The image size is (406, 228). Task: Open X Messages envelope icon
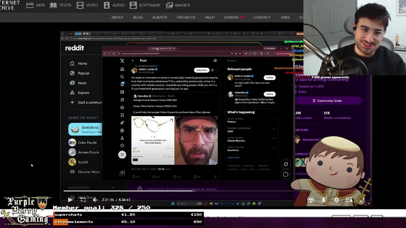(x=122, y=92)
